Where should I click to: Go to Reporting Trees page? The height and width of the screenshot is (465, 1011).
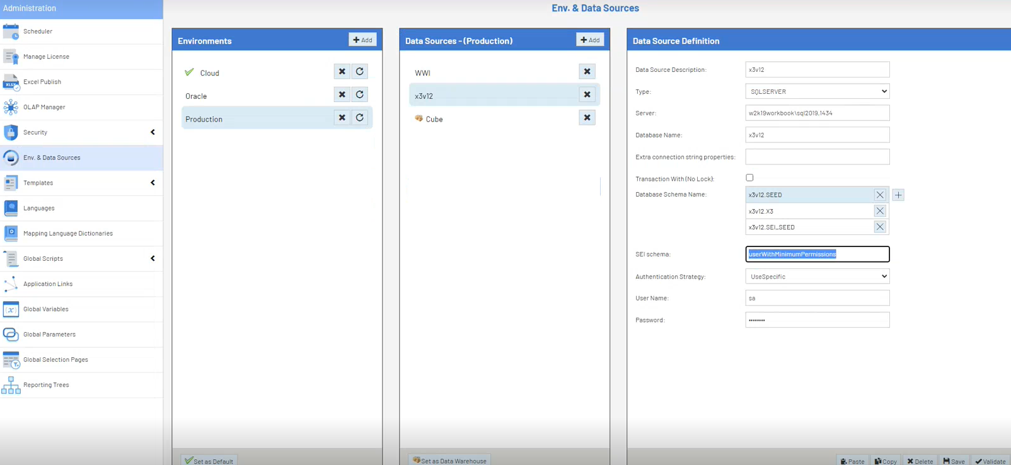click(x=46, y=385)
